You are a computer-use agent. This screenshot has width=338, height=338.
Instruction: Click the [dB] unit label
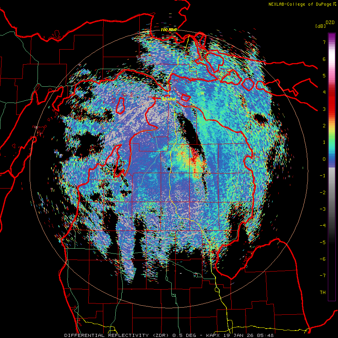320,26
